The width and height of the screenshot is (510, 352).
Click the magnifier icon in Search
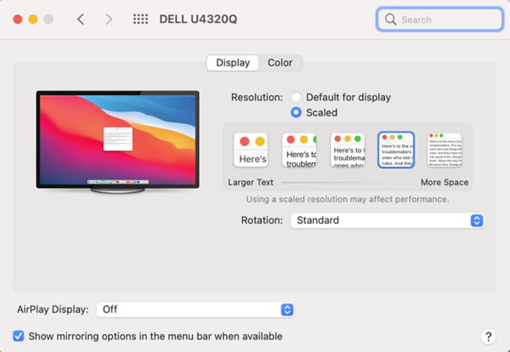[390, 20]
